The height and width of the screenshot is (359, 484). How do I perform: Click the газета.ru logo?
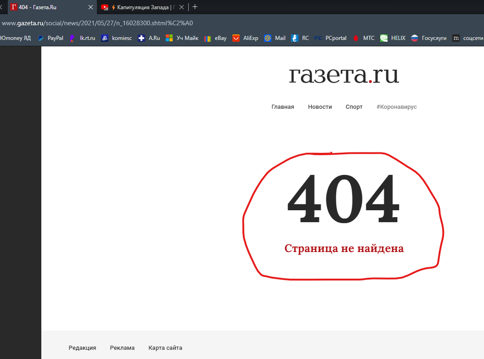[343, 75]
